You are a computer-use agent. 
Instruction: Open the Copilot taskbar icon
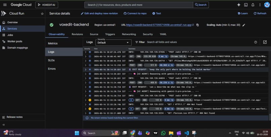tap(148, 133)
